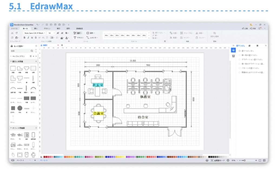The height and width of the screenshot is (173, 277).
Task: Select the circular column shape in the library
Action: pyautogui.click(x=20, y=108)
